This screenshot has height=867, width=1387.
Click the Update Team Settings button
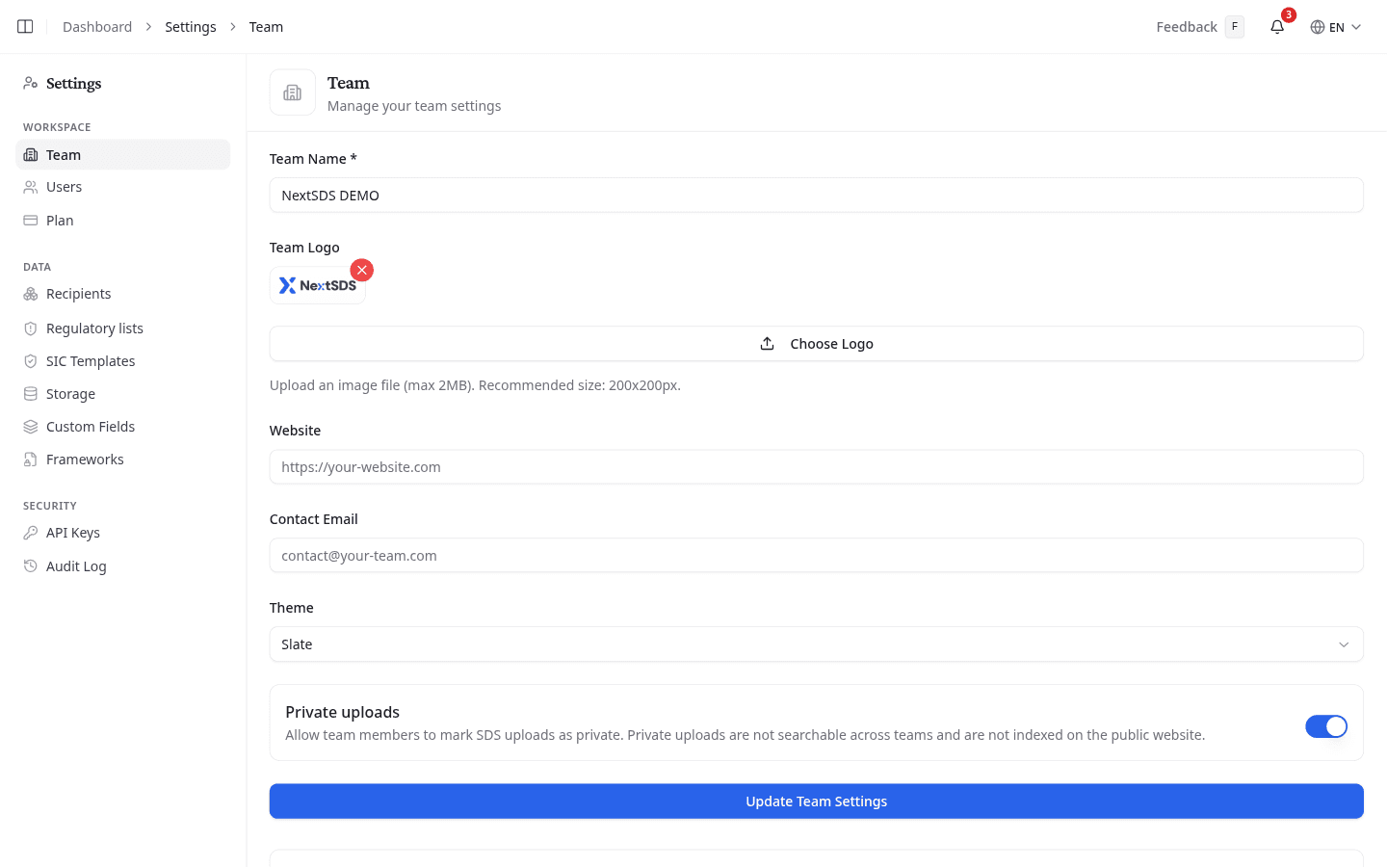pos(816,801)
